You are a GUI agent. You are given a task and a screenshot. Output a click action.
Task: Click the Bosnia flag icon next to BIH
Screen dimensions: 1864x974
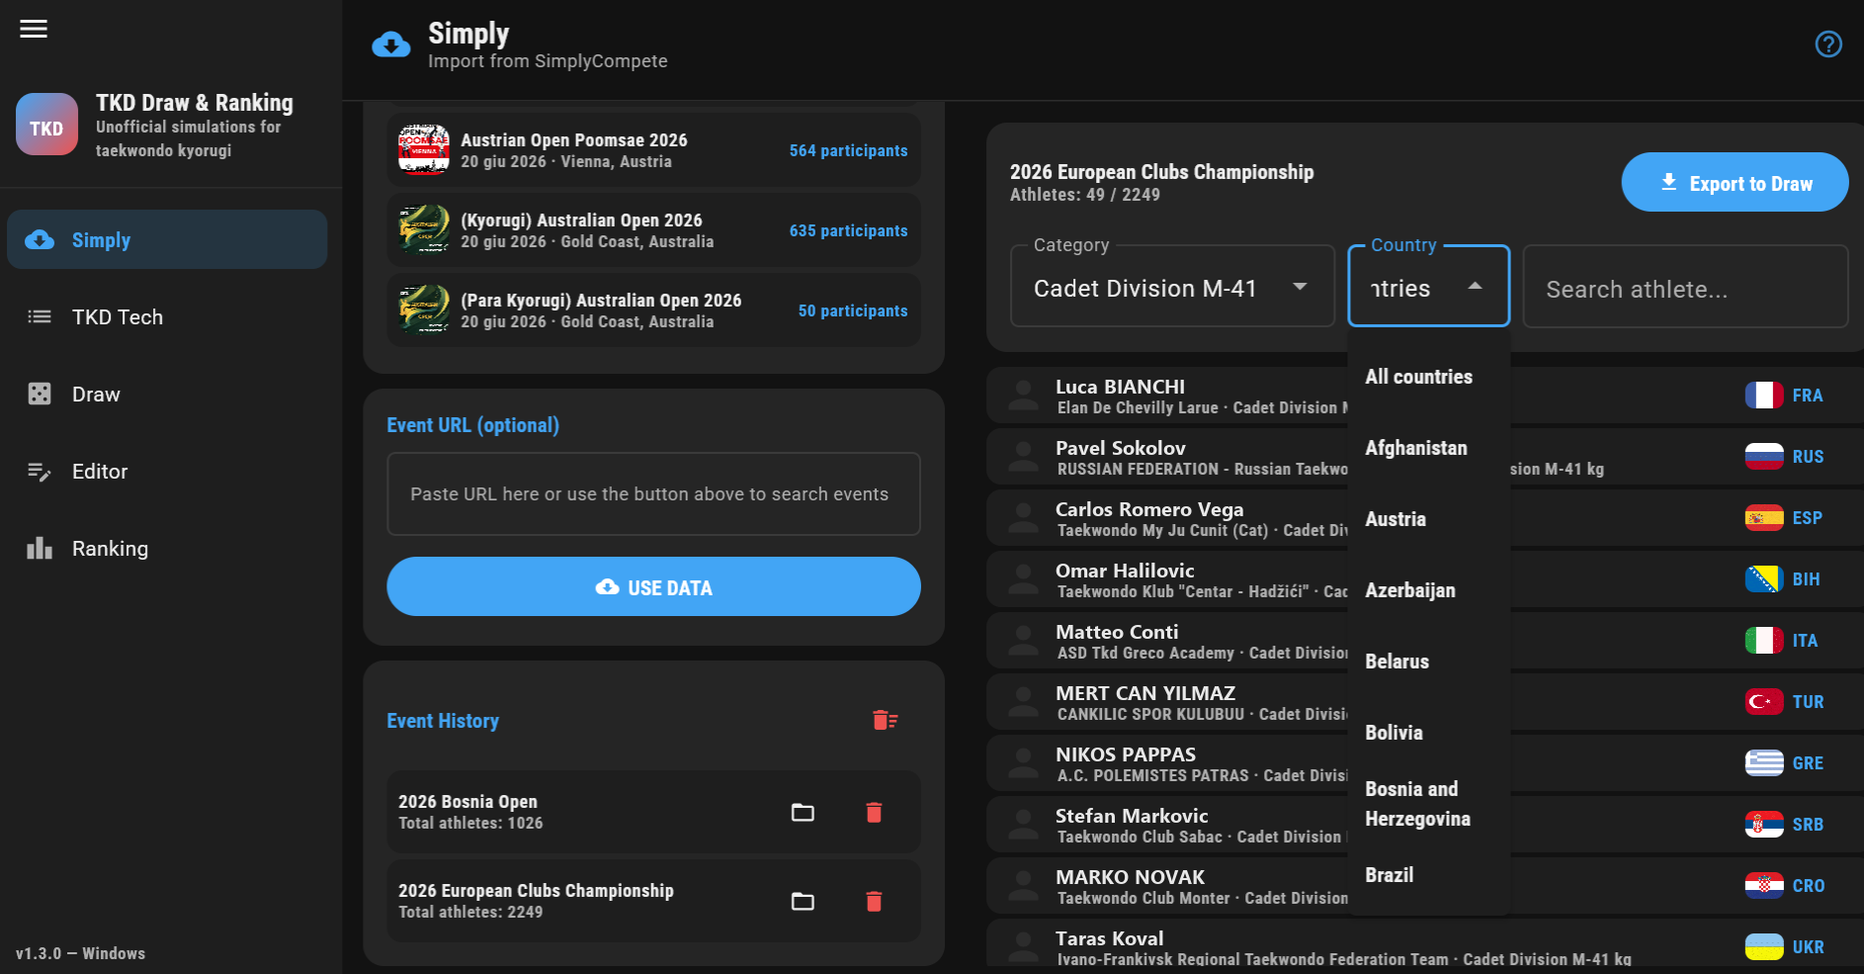(x=1764, y=579)
